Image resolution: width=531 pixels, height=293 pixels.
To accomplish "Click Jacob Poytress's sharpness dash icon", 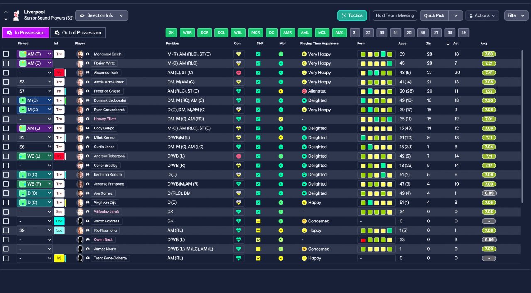I will pos(258,221).
